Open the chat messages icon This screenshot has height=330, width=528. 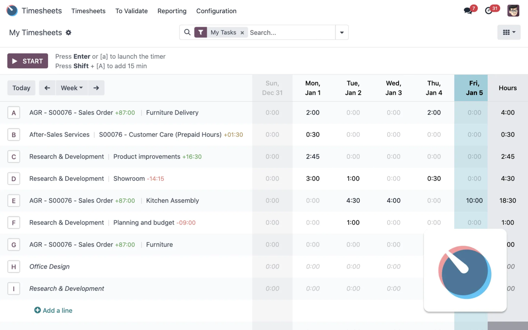click(x=468, y=11)
